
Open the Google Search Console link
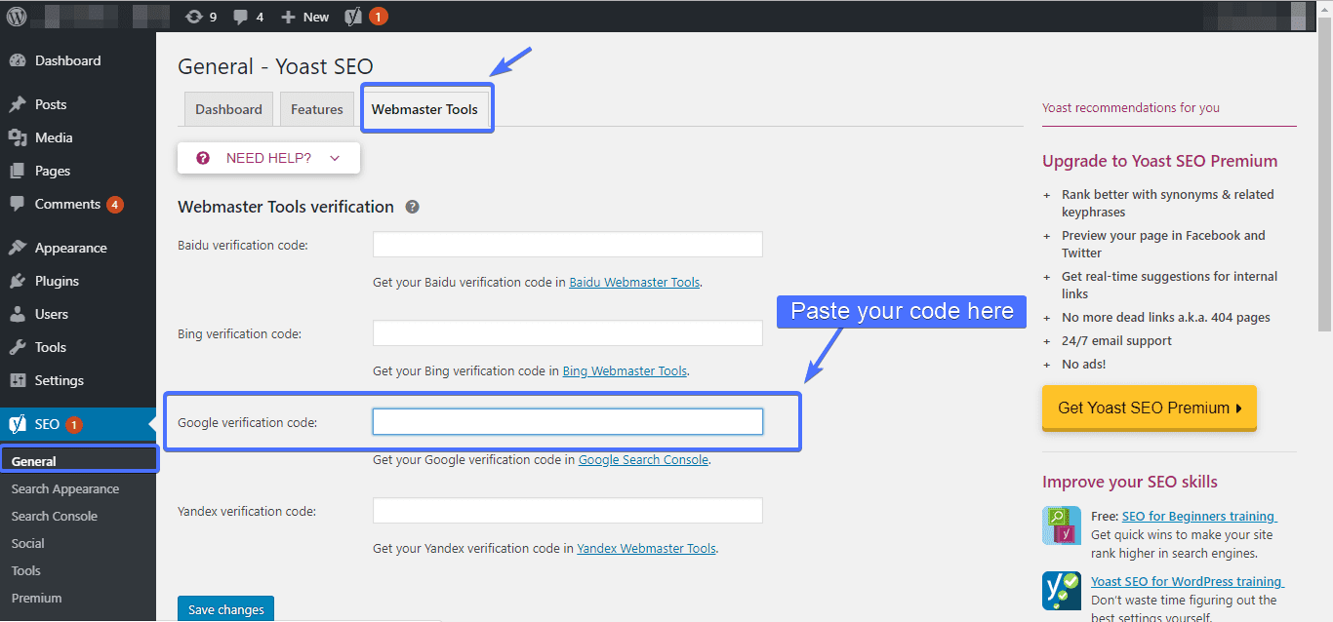(643, 460)
